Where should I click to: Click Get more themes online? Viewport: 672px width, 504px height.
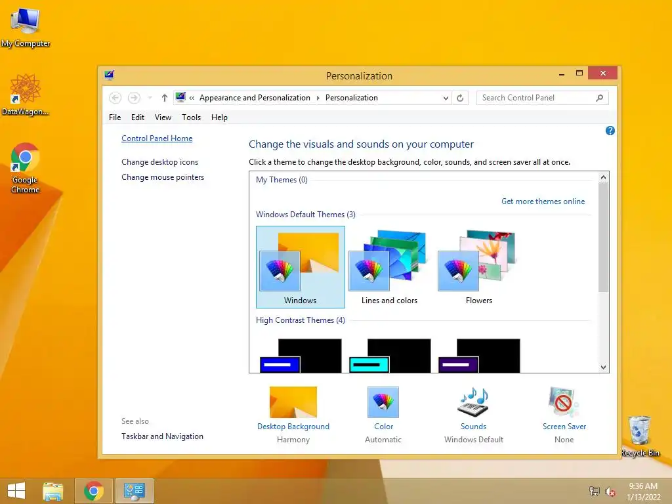(x=543, y=201)
